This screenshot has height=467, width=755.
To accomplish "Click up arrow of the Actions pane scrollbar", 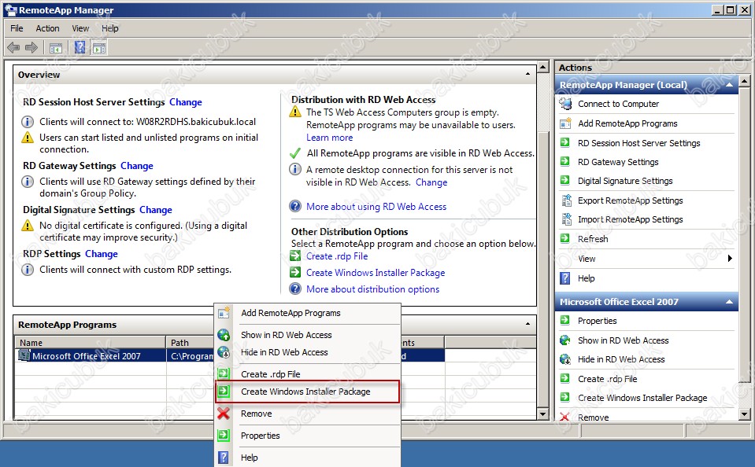I will [x=745, y=81].
